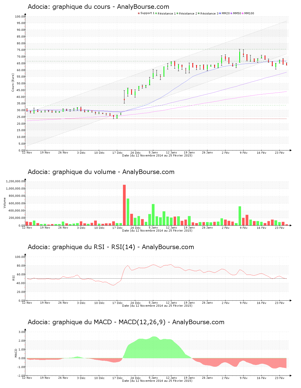Select the Résistance 1 legend label

(x=167, y=14)
